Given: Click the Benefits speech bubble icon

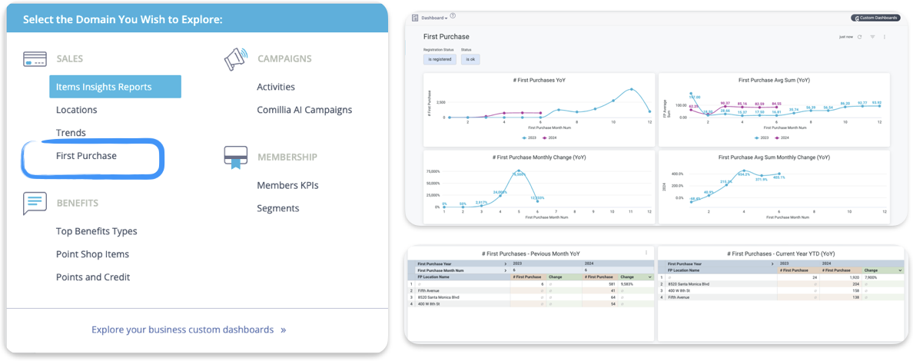Looking at the screenshot, I should 35,204.
